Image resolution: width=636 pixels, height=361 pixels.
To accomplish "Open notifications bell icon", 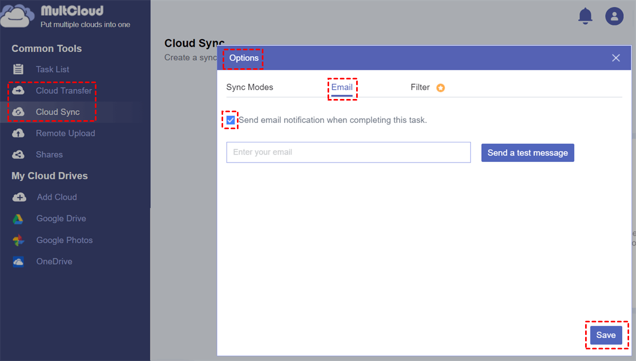I will pyautogui.click(x=585, y=16).
